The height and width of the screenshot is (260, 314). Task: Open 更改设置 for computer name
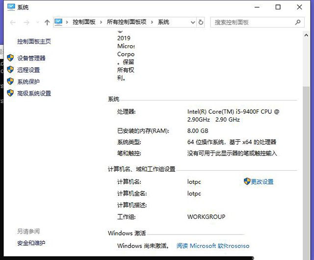pos(262,182)
